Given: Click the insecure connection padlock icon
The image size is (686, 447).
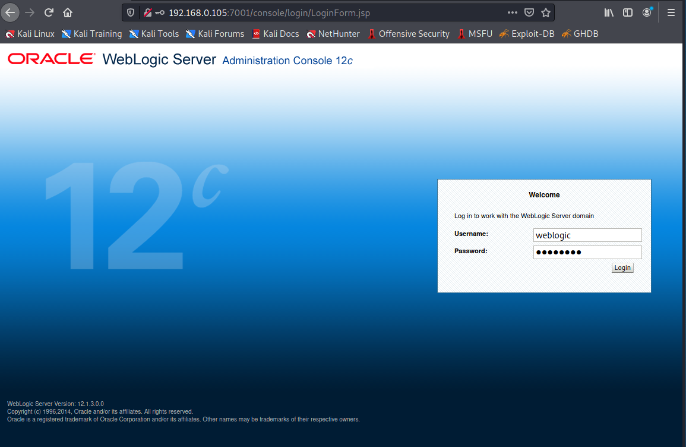Looking at the screenshot, I should (x=147, y=12).
